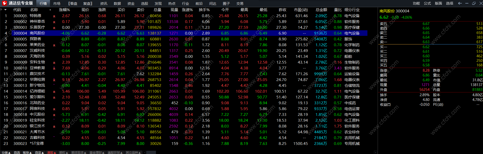Select stock *ST宝德 in the list
Viewport: 483px width, 154px height.
coord(37,143)
